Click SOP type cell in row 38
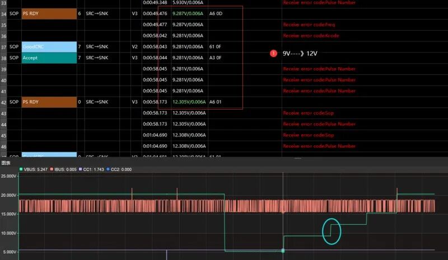Viewport: 448px width, 260px height. [x=14, y=58]
